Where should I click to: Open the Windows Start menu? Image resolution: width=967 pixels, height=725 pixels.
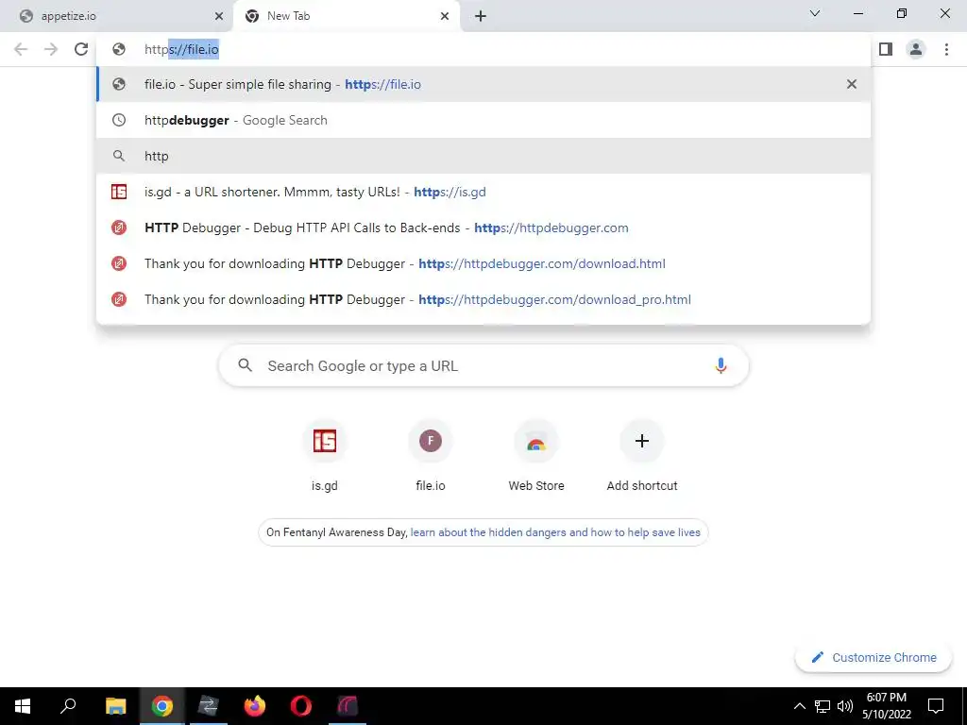coord(23,706)
